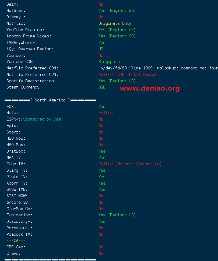Click the 'HBO Max:' label
The width and height of the screenshot is (218, 261).
tap(16, 145)
